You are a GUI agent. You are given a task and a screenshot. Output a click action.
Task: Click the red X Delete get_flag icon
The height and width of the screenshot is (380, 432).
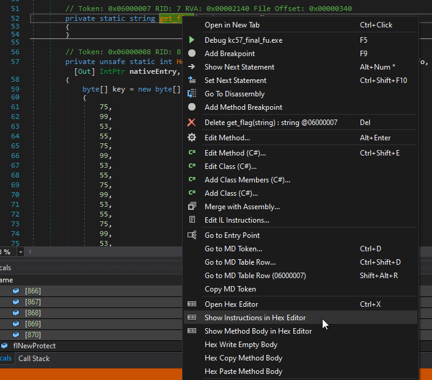coord(192,123)
